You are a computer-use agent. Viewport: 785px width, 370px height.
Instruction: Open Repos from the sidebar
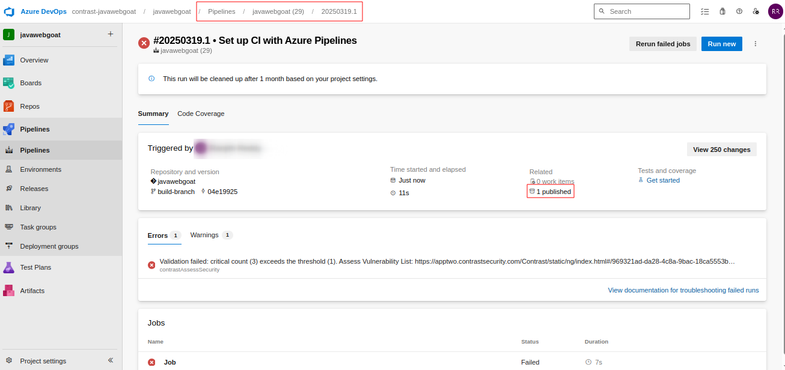click(x=29, y=106)
